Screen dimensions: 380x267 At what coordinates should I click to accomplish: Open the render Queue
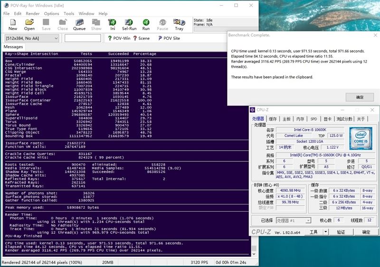[x=79, y=25]
